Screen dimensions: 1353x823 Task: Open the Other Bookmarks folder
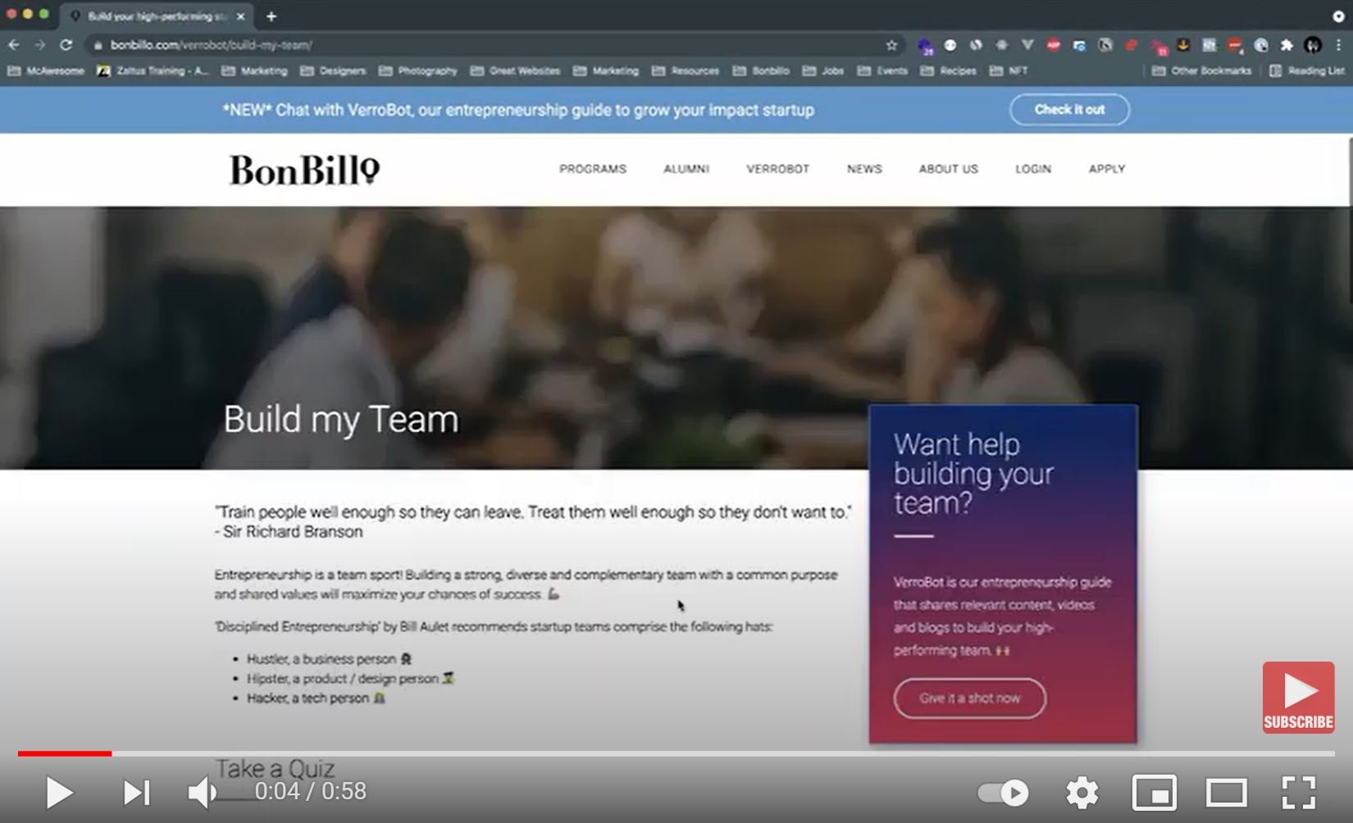(1202, 70)
